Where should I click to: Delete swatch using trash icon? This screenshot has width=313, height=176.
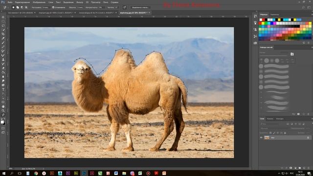click(x=309, y=43)
